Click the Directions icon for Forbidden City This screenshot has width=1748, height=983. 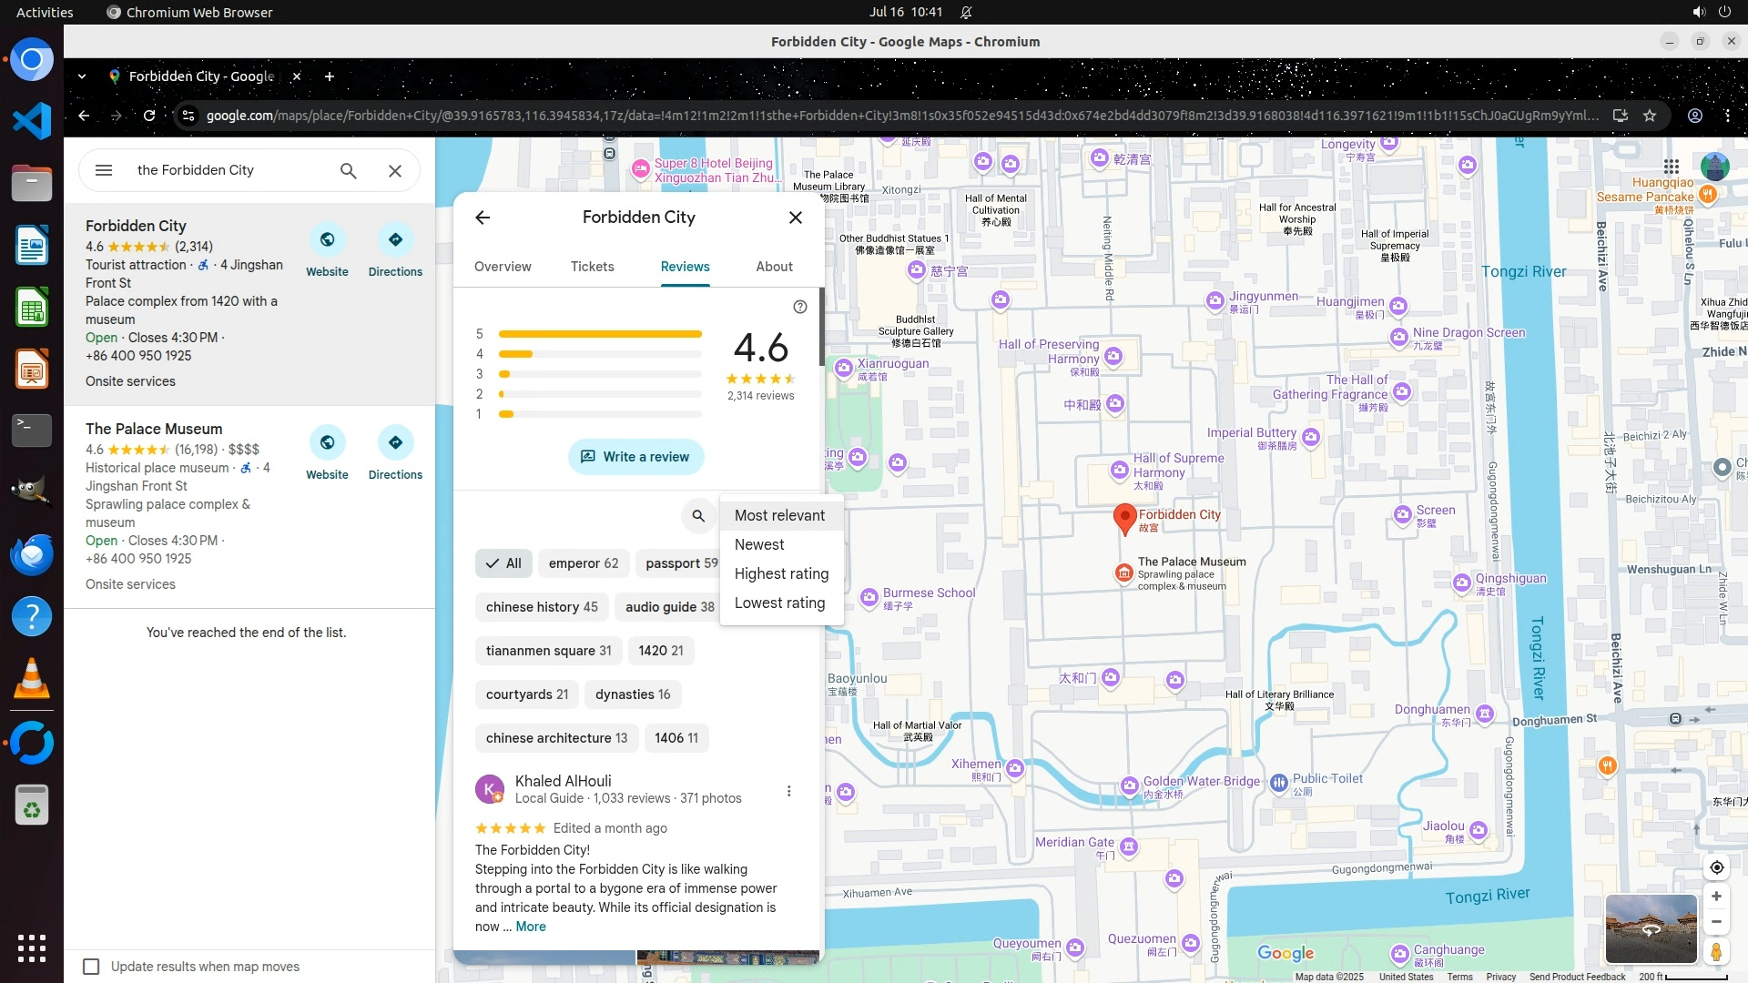pyautogui.click(x=395, y=240)
